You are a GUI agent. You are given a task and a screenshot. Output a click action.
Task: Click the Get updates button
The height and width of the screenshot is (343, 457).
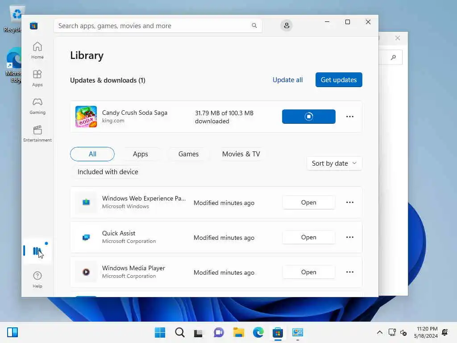(x=339, y=79)
